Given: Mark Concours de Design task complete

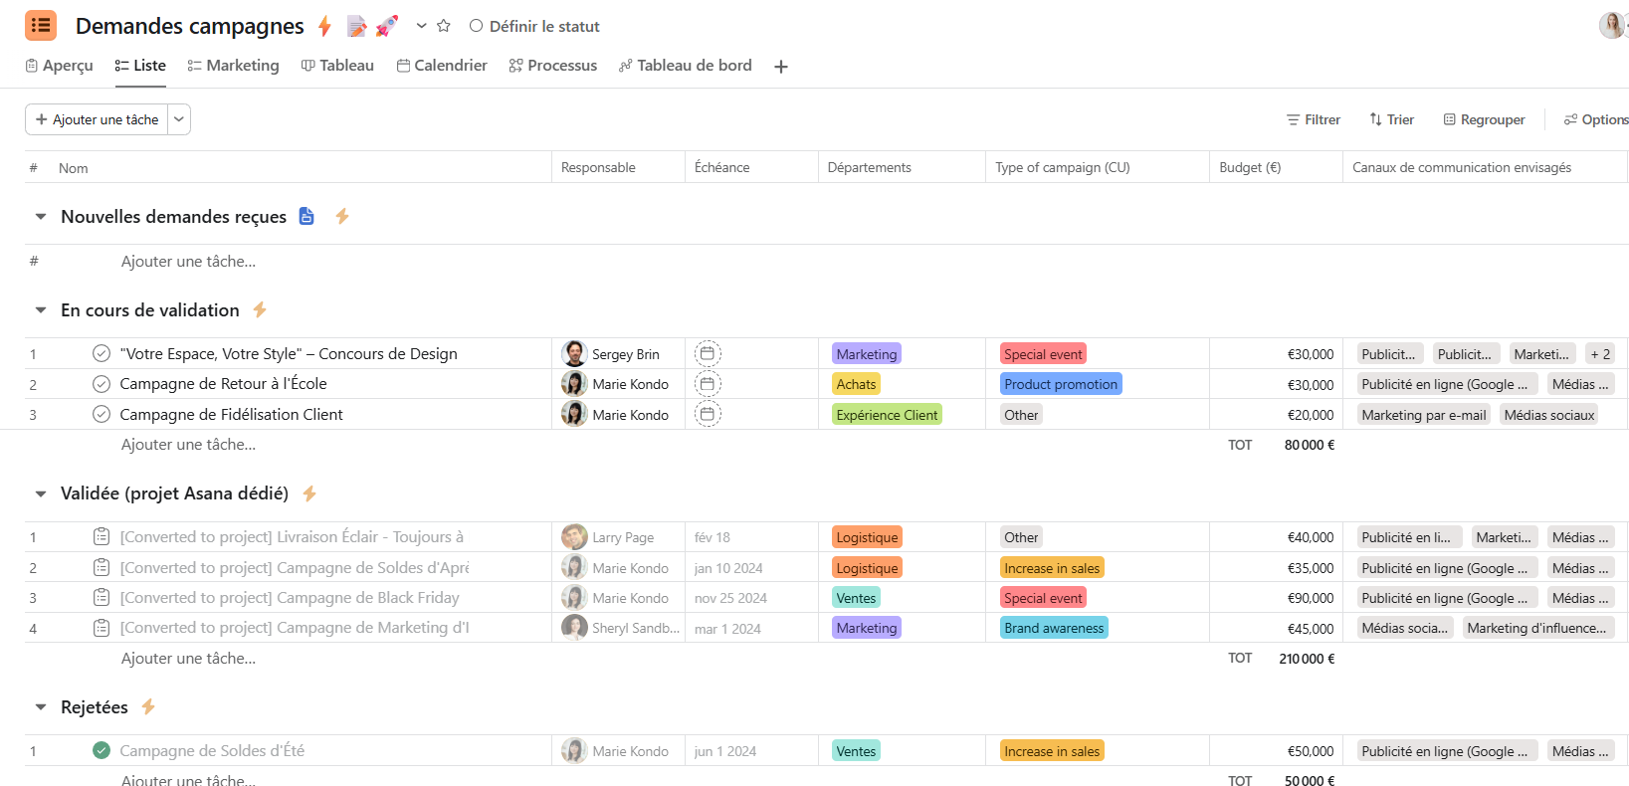Looking at the screenshot, I should pyautogui.click(x=102, y=353).
